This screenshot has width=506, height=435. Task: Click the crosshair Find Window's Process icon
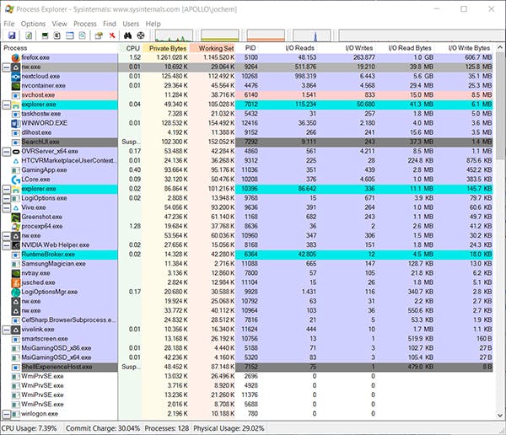(x=141, y=35)
